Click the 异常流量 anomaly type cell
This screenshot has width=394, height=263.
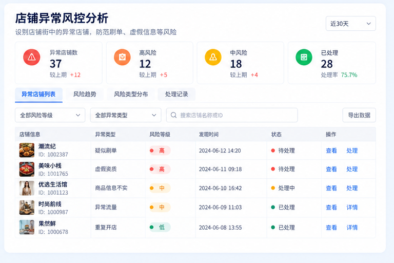point(106,208)
